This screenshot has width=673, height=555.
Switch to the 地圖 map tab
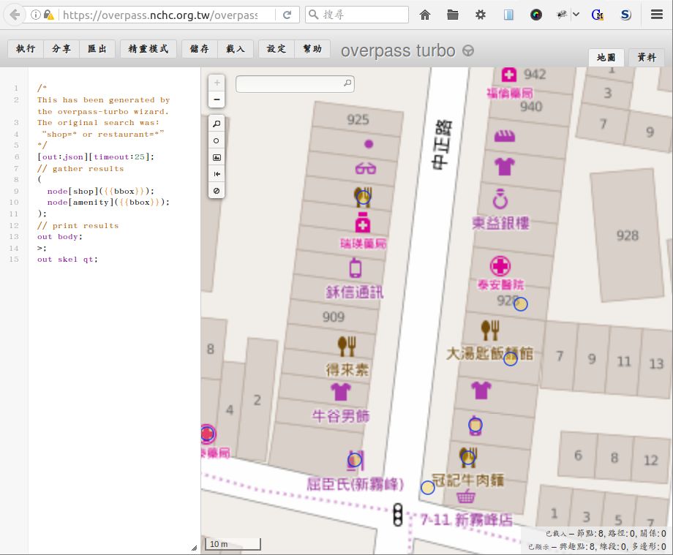606,58
